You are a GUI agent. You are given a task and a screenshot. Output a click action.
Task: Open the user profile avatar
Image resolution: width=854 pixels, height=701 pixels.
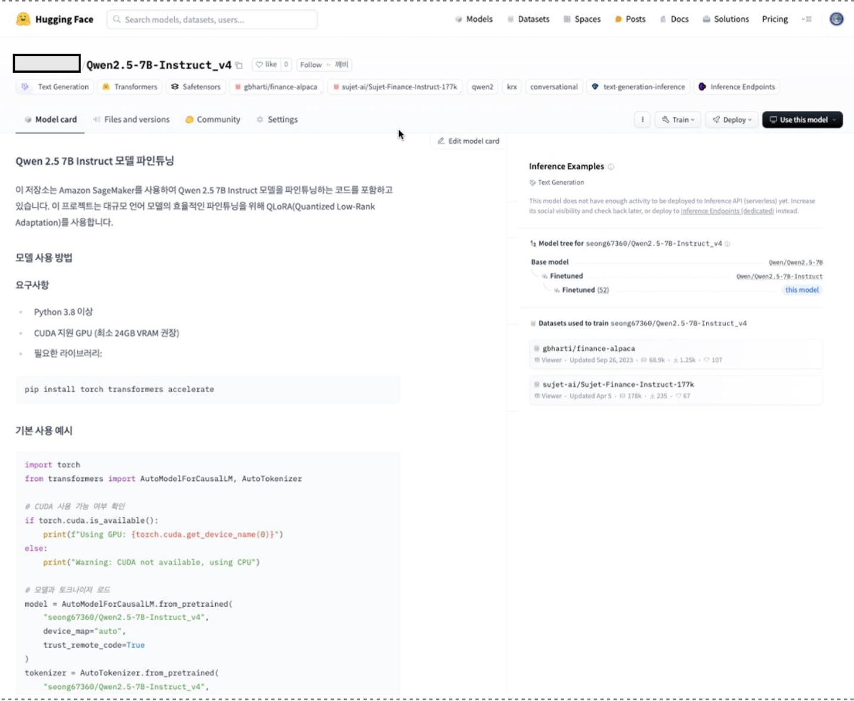(837, 19)
